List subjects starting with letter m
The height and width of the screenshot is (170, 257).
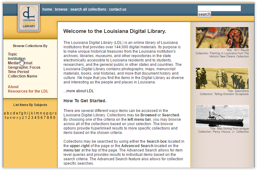point(37,113)
